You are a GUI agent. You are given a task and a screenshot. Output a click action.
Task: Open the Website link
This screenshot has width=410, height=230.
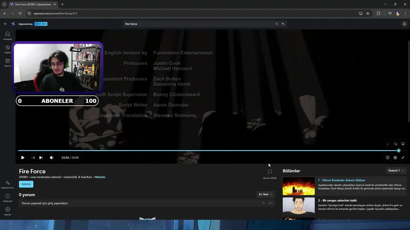(x=100, y=177)
